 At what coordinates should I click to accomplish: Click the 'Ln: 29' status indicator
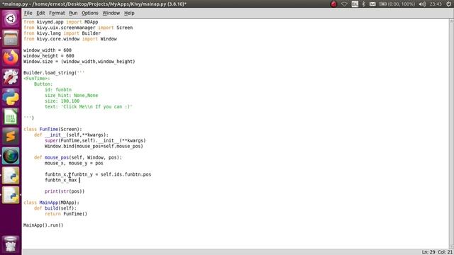[428, 252]
